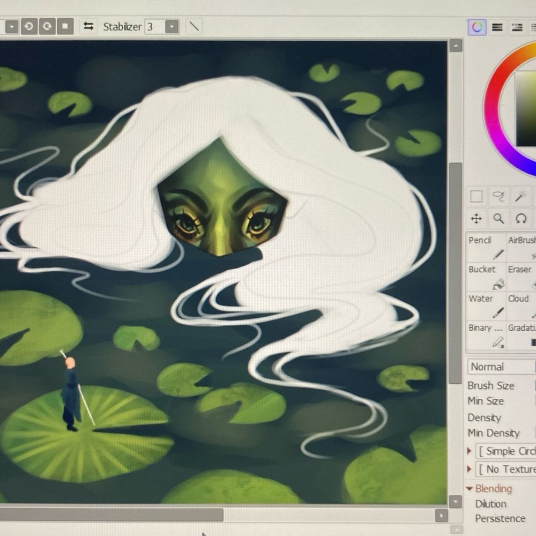Click the horizontal scrollbar right arrow
This screenshot has height=536, width=536.
(x=441, y=515)
